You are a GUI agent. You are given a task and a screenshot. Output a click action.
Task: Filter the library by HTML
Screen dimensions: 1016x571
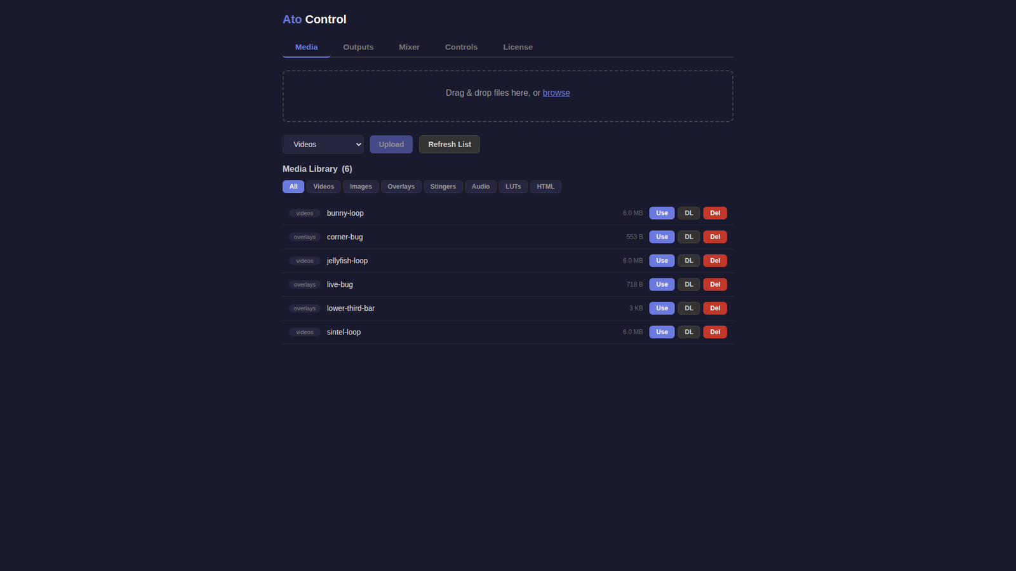tap(545, 186)
